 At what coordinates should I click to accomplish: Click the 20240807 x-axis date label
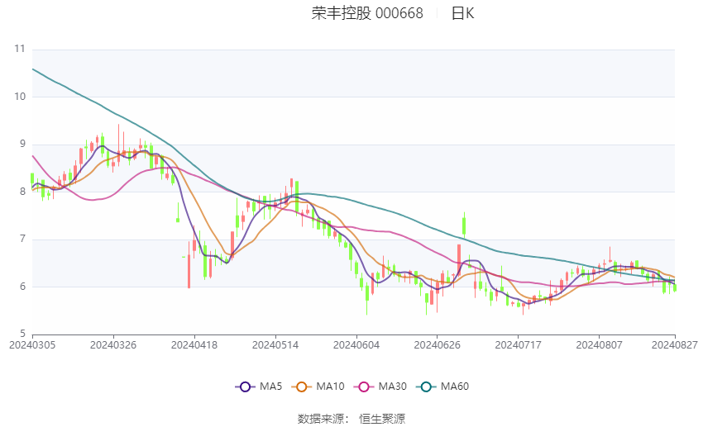600,345
